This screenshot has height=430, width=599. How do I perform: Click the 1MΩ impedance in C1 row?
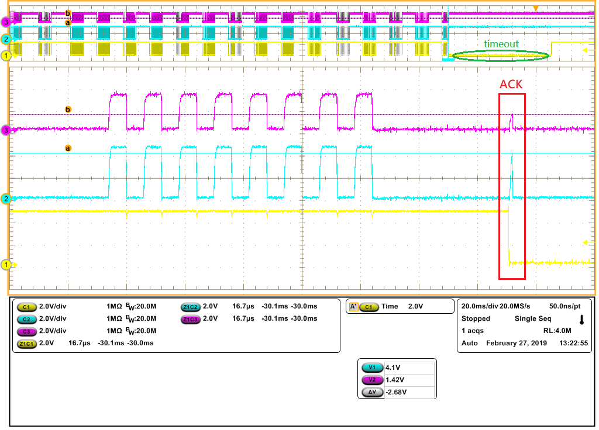[x=114, y=306]
